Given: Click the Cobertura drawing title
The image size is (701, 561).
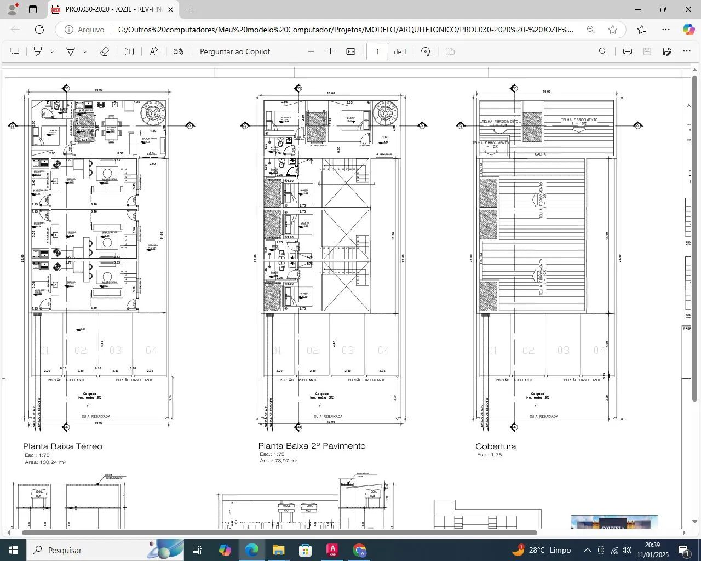Looking at the screenshot, I should coord(496,446).
